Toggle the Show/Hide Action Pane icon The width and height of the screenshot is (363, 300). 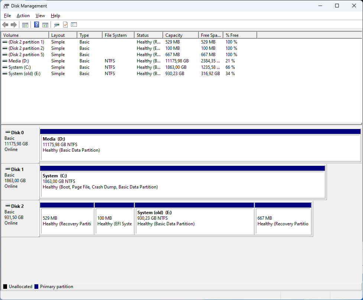[45, 25]
